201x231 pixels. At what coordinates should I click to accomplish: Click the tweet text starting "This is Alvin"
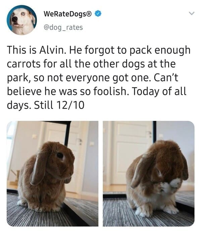coord(99,78)
